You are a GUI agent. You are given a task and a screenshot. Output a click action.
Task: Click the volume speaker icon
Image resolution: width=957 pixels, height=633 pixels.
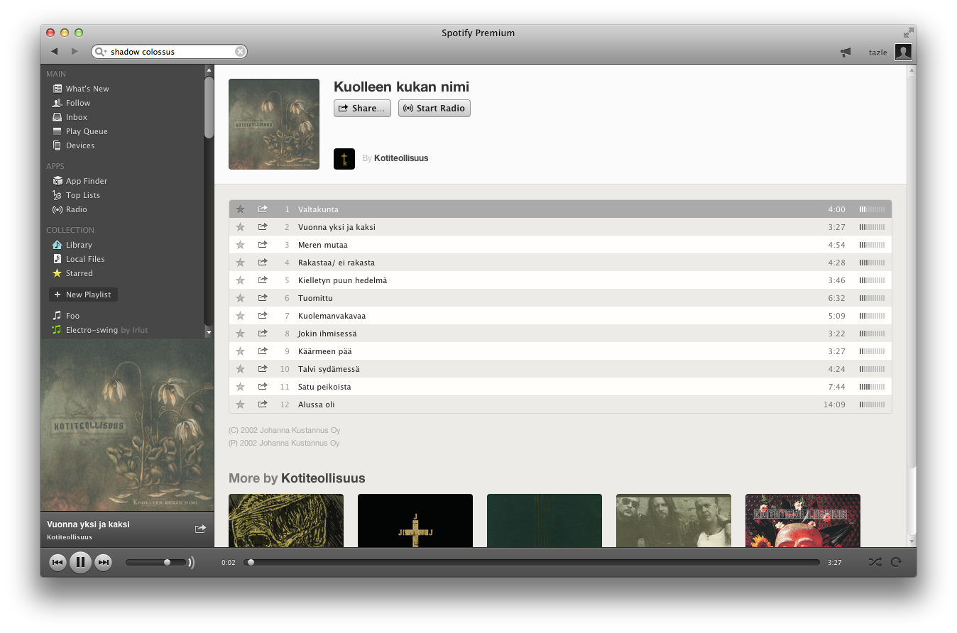click(x=191, y=563)
